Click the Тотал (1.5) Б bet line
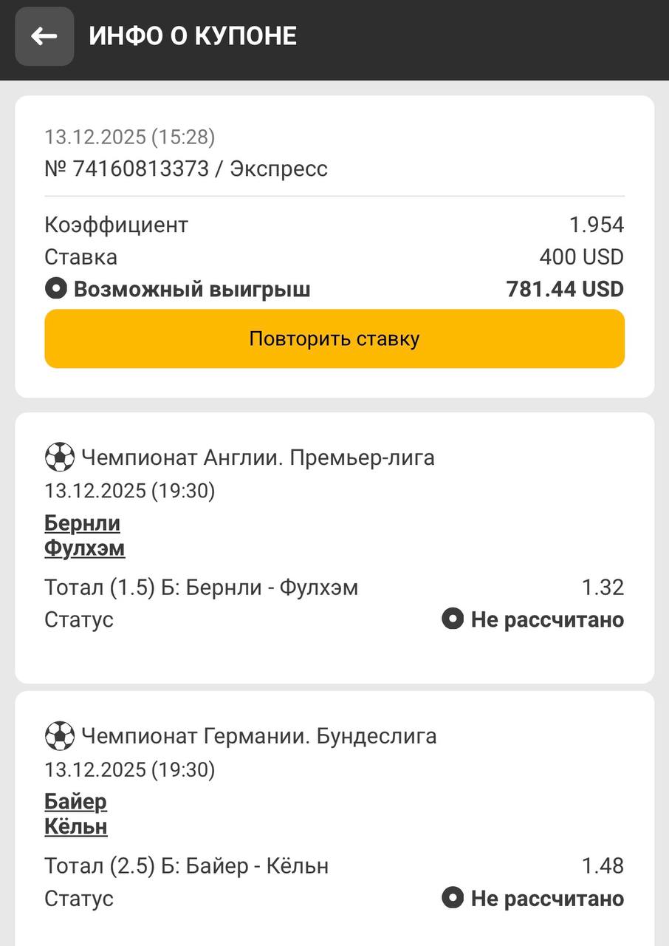The height and width of the screenshot is (946, 669). click(201, 588)
